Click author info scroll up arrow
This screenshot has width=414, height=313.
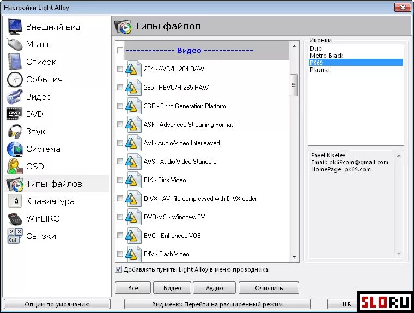click(399, 156)
